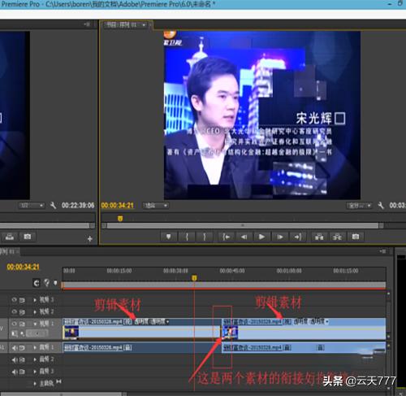The width and height of the screenshot is (406, 396).
Task: Click the Lift button
Action: pyautogui.click(x=319, y=237)
